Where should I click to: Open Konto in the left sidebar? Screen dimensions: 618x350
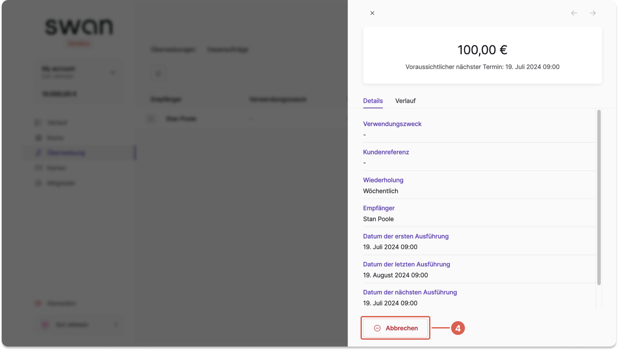pos(79,138)
